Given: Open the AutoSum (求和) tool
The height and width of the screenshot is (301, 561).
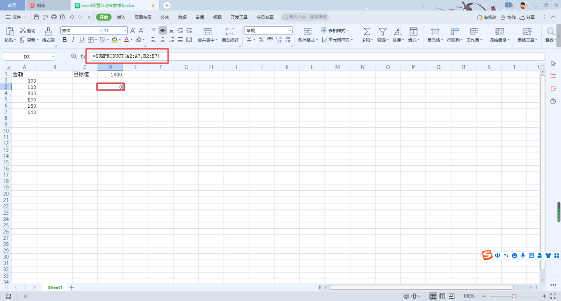Looking at the screenshot, I should tap(367, 32).
